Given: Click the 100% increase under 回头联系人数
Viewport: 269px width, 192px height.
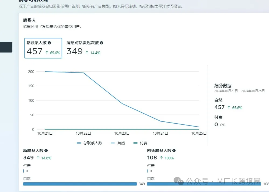Looking at the screenshot, I should pos(167,158).
